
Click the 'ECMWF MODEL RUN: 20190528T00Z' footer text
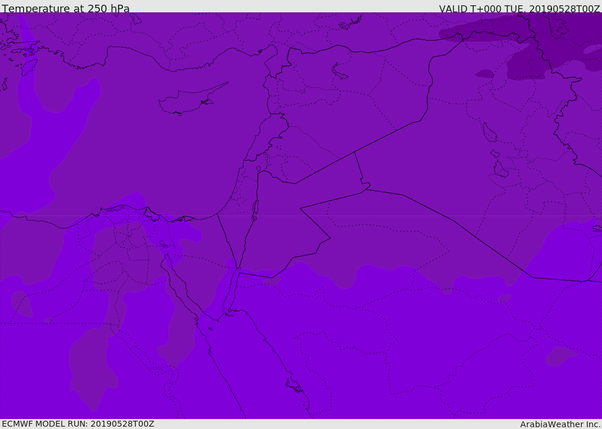pos(78,424)
